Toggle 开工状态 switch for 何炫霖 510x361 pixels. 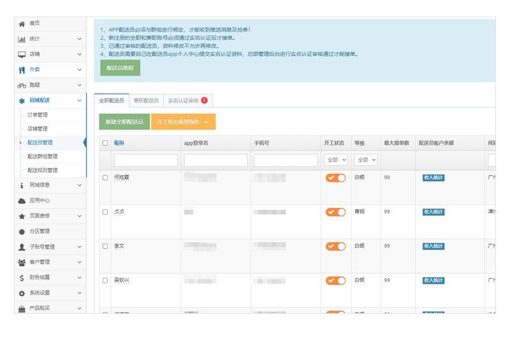click(x=336, y=178)
